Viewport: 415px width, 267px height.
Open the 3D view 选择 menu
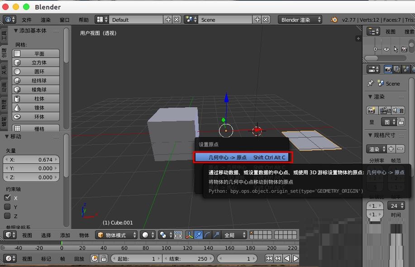(x=46, y=235)
